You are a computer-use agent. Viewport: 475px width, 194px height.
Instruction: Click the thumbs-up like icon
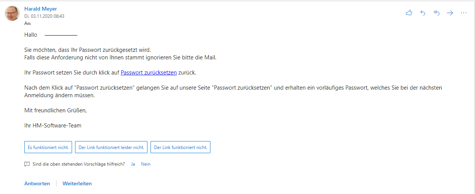(409, 13)
